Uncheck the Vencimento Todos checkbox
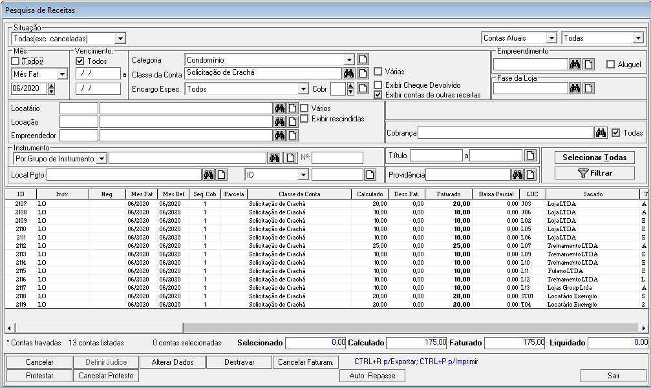 click(80, 61)
